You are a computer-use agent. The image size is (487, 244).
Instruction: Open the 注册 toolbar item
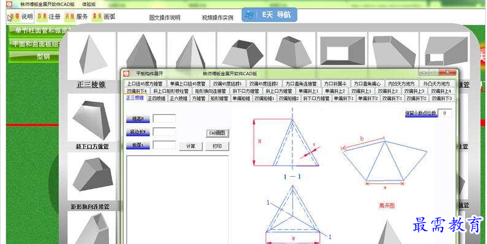[48, 17]
